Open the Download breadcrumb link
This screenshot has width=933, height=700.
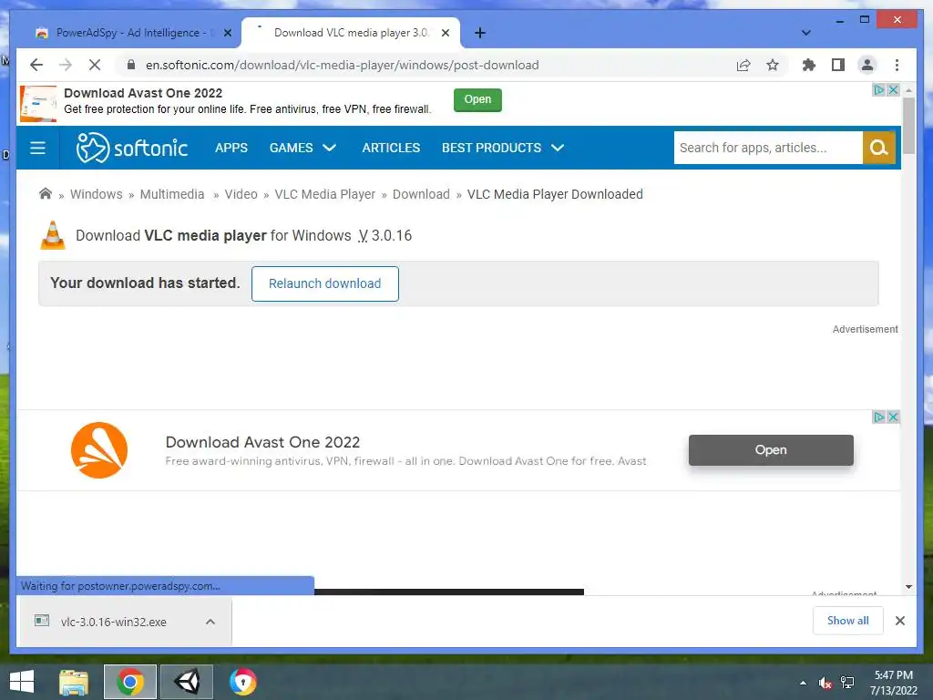(421, 194)
